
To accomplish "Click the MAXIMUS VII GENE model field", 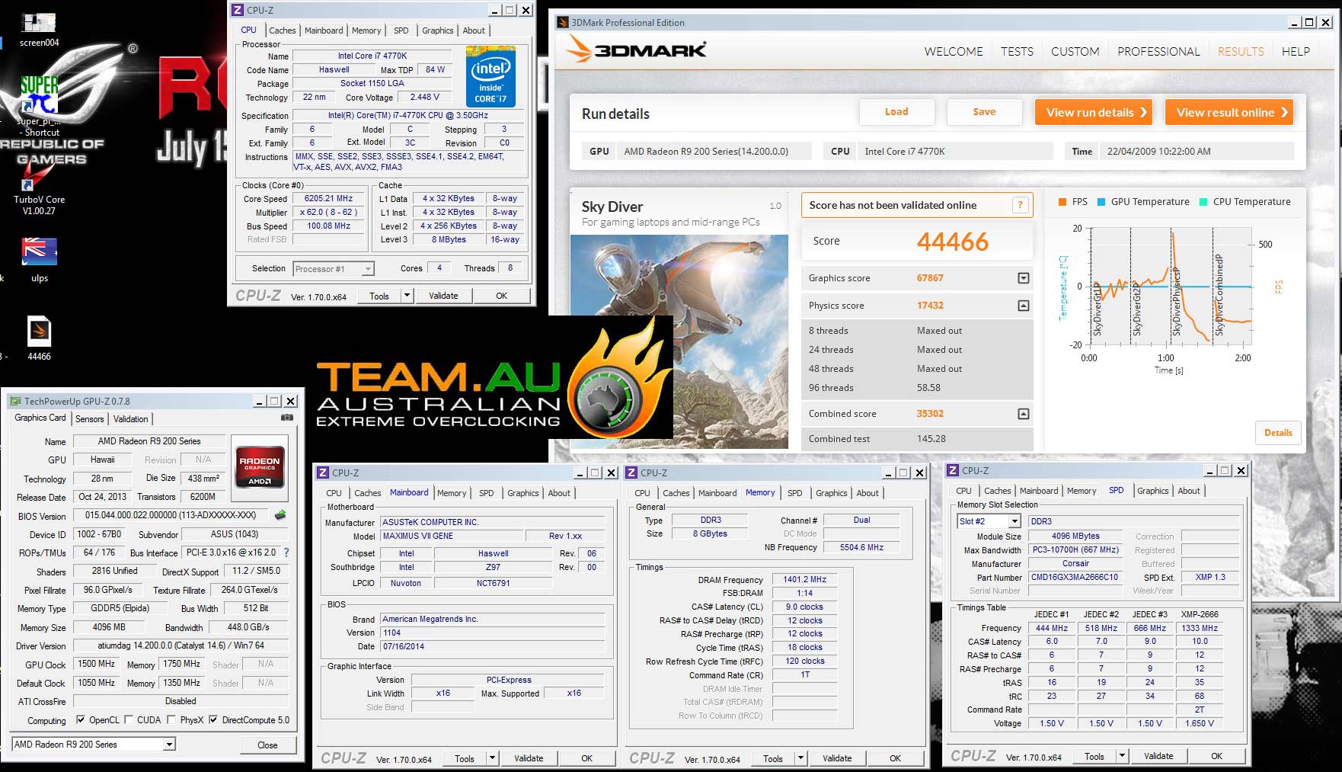I will [452, 536].
